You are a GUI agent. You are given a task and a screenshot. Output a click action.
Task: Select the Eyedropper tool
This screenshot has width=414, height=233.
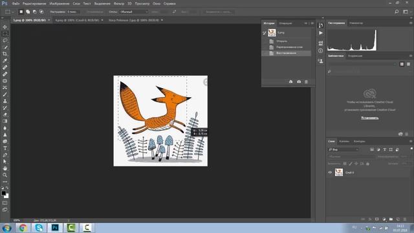(5, 60)
